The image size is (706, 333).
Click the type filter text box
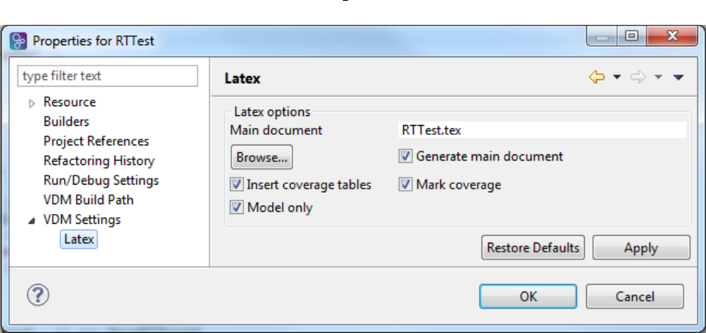point(108,76)
